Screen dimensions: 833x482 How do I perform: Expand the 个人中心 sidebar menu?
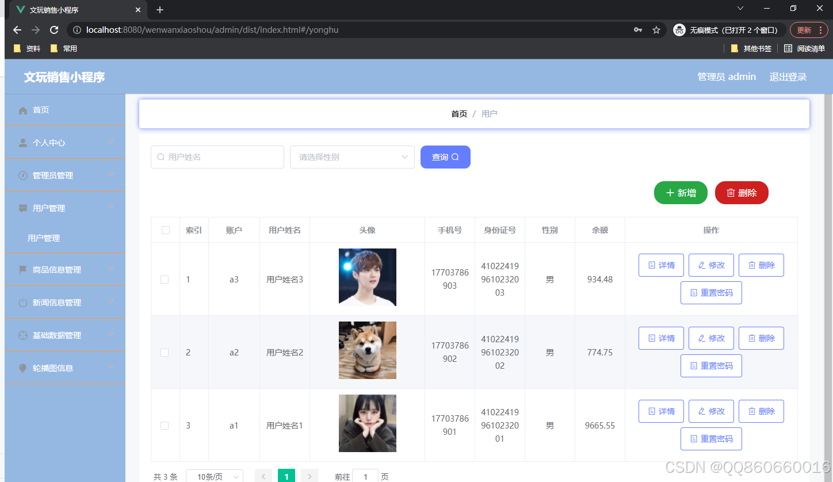pos(65,143)
